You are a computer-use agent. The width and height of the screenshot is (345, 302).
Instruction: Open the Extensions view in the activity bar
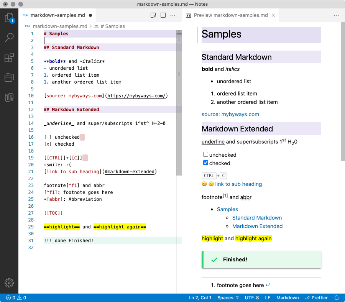(x=9, y=57)
